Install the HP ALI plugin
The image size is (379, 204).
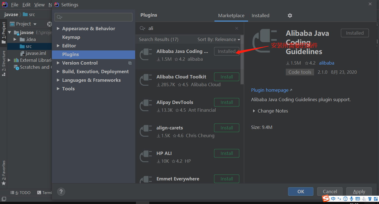[227, 153]
